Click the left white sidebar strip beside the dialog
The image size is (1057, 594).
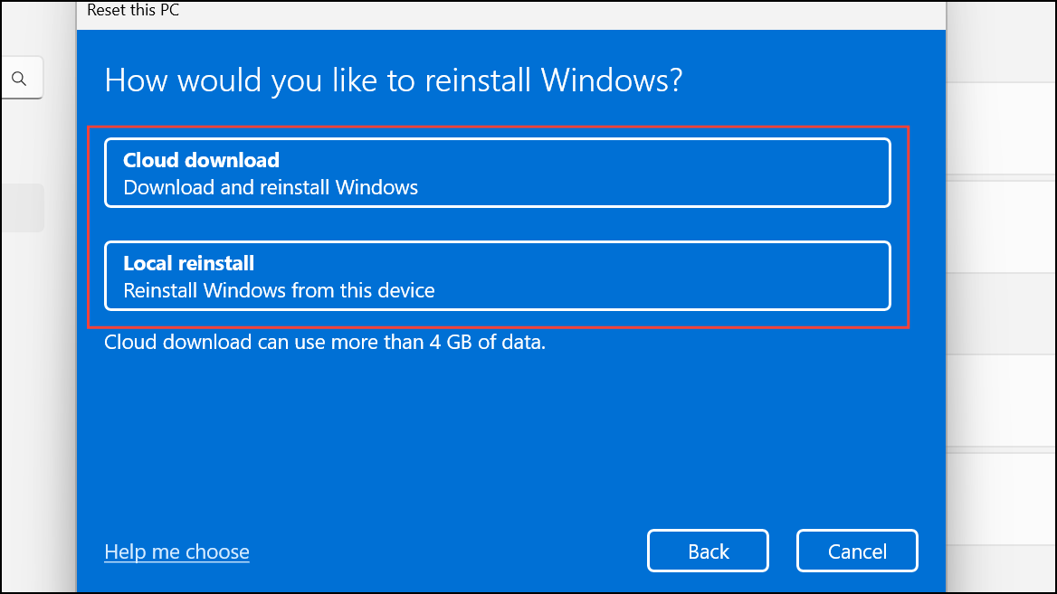(x=39, y=404)
